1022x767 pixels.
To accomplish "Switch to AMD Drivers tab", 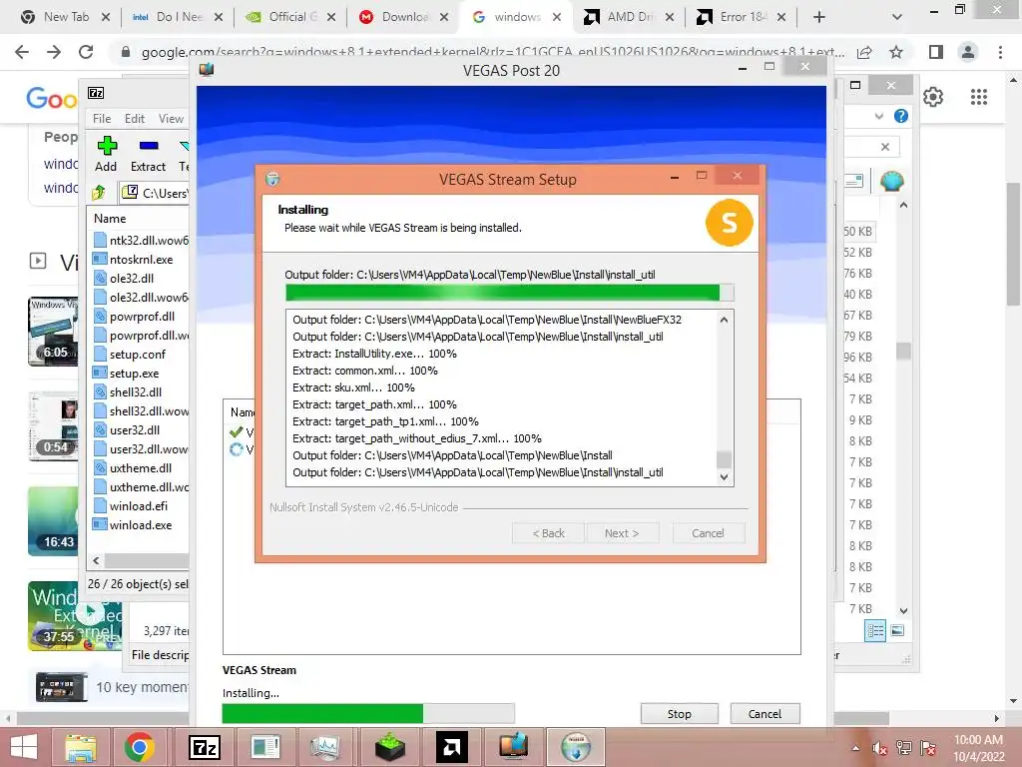I will pyautogui.click(x=629, y=17).
